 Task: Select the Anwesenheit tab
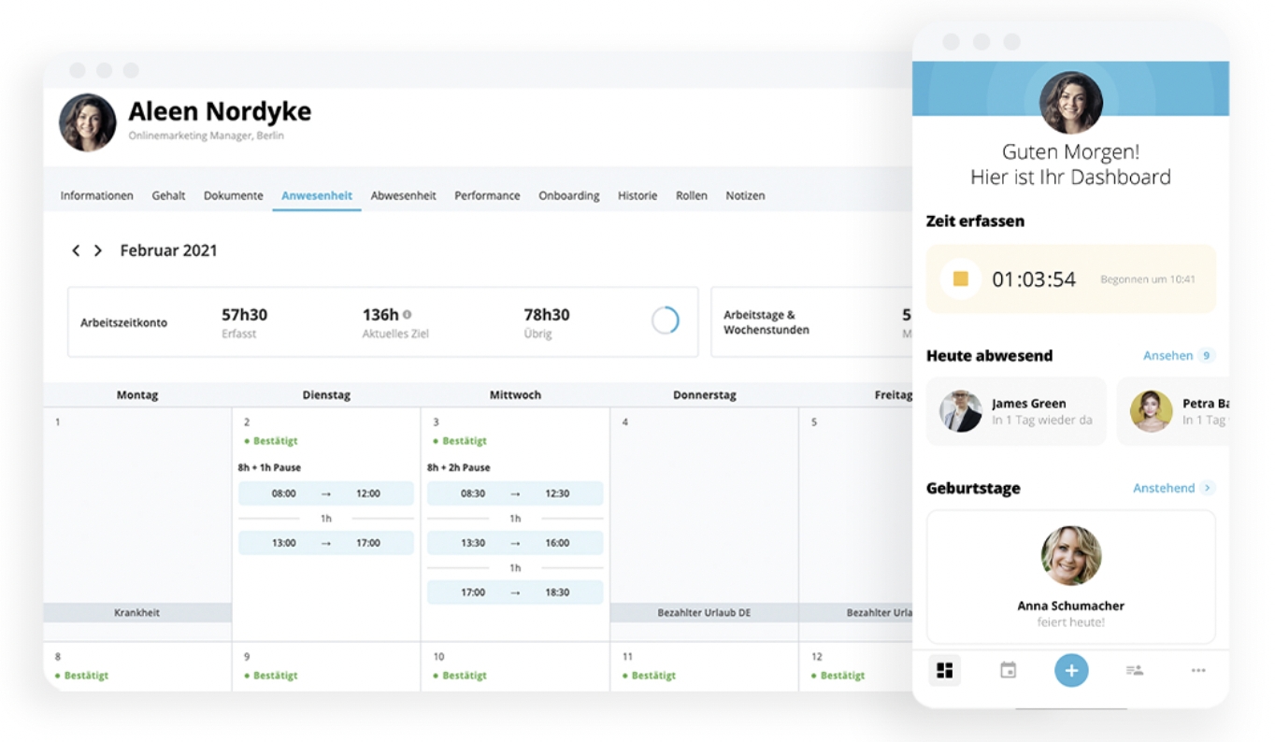(x=317, y=196)
